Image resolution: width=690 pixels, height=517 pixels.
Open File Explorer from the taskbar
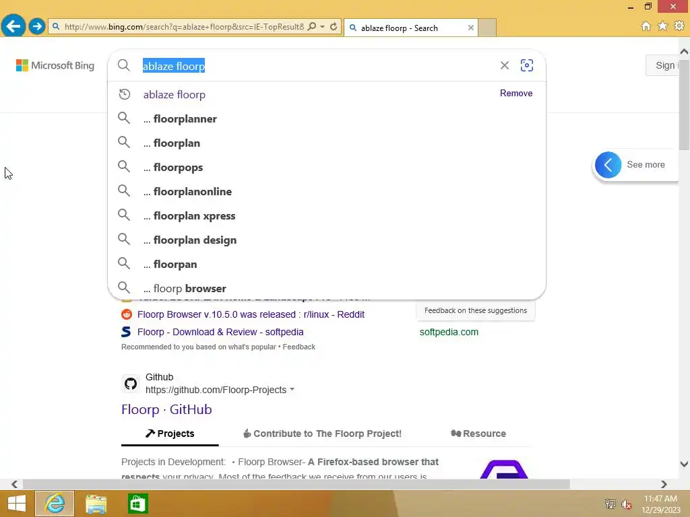96,504
